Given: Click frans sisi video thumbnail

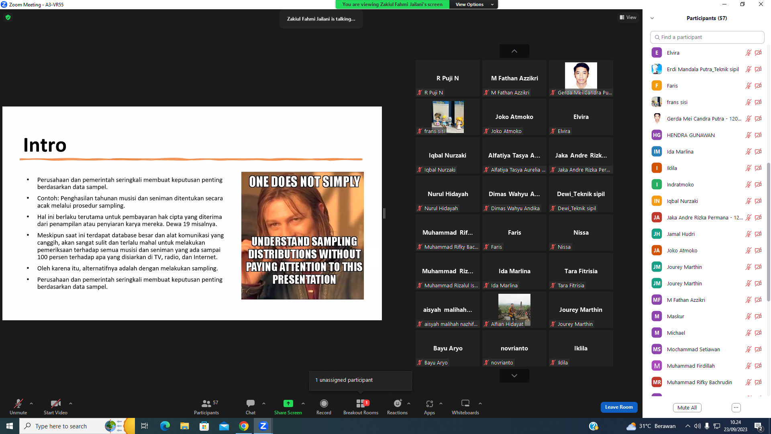Looking at the screenshot, I should (x=448, y=117).
